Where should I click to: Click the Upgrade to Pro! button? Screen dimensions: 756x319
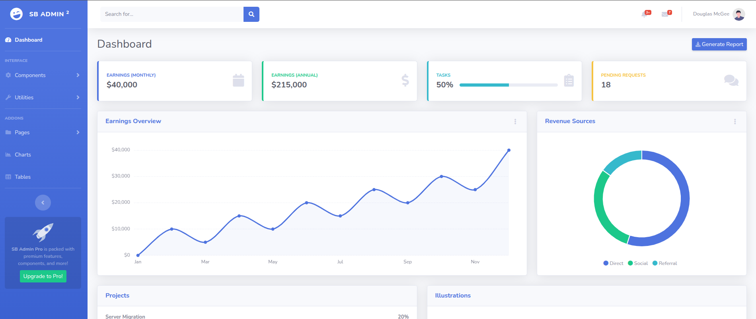point(43,276)
